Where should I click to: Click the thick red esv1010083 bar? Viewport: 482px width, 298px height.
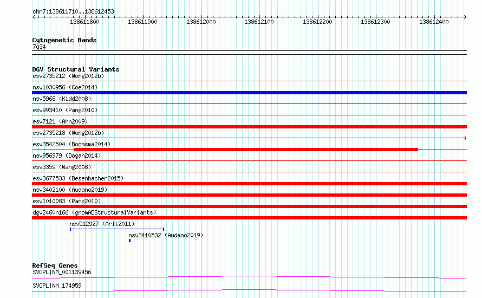[x=249, y=206]
